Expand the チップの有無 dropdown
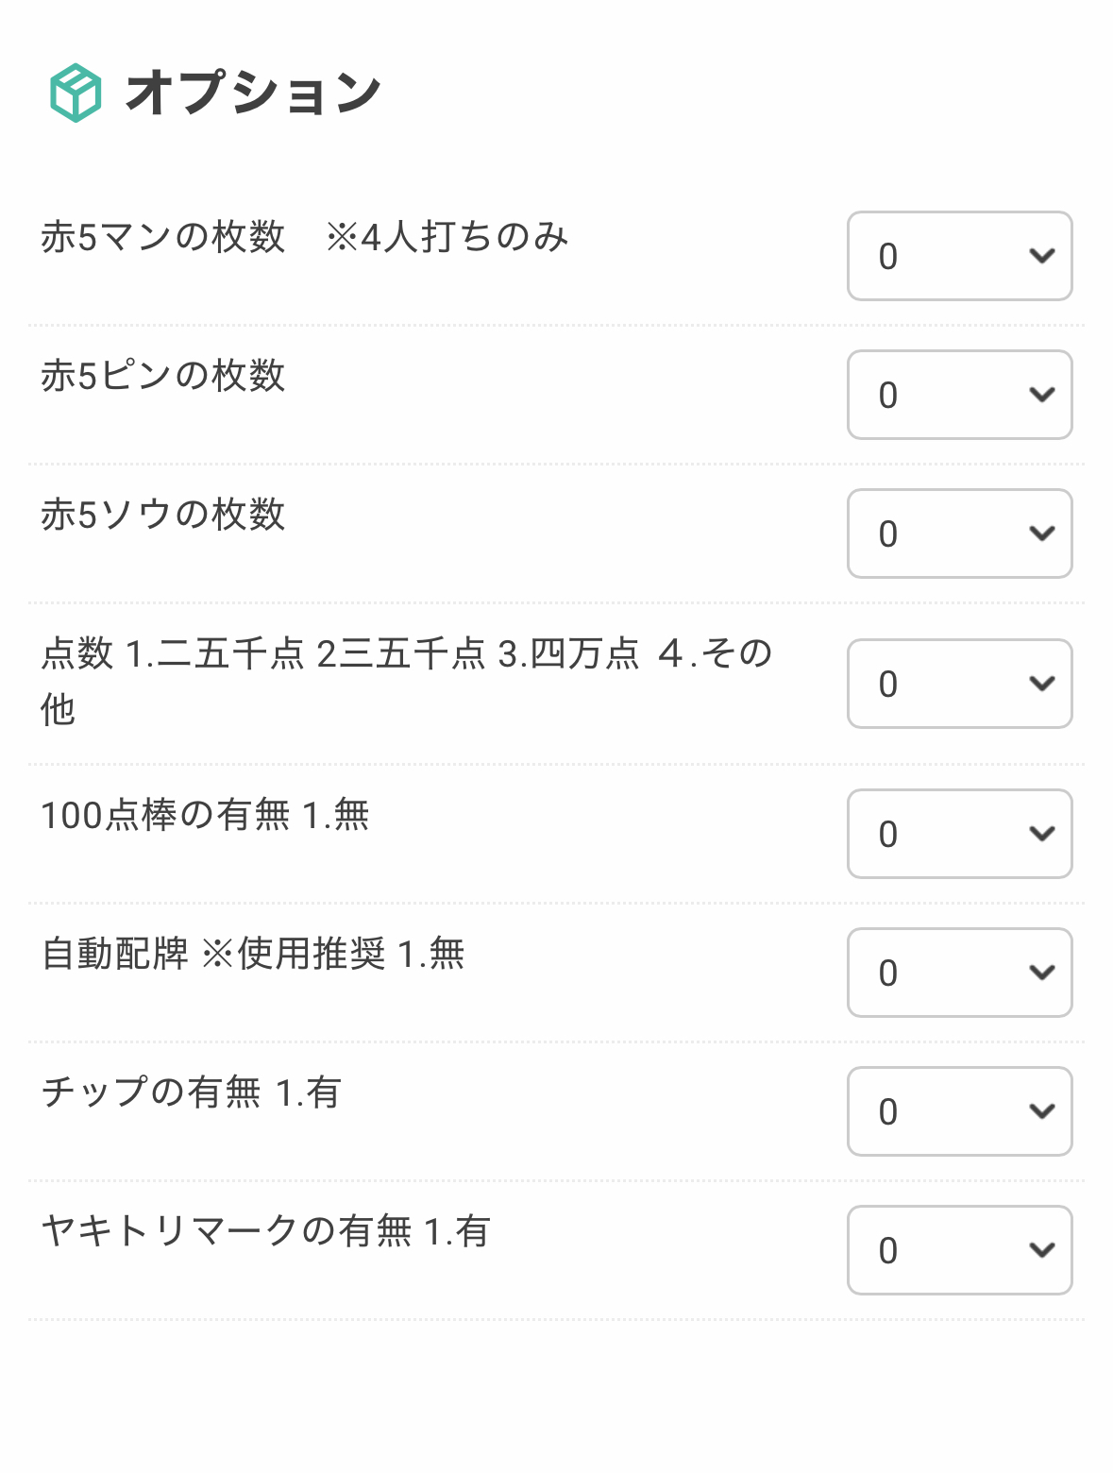1113x1473 pixels. click(x=959, y=1111)
